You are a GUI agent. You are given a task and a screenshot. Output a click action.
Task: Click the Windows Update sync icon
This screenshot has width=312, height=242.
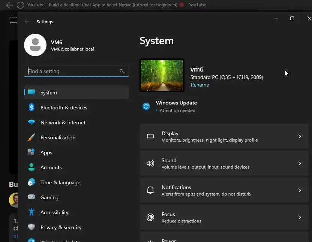click(x=146, y=106)
